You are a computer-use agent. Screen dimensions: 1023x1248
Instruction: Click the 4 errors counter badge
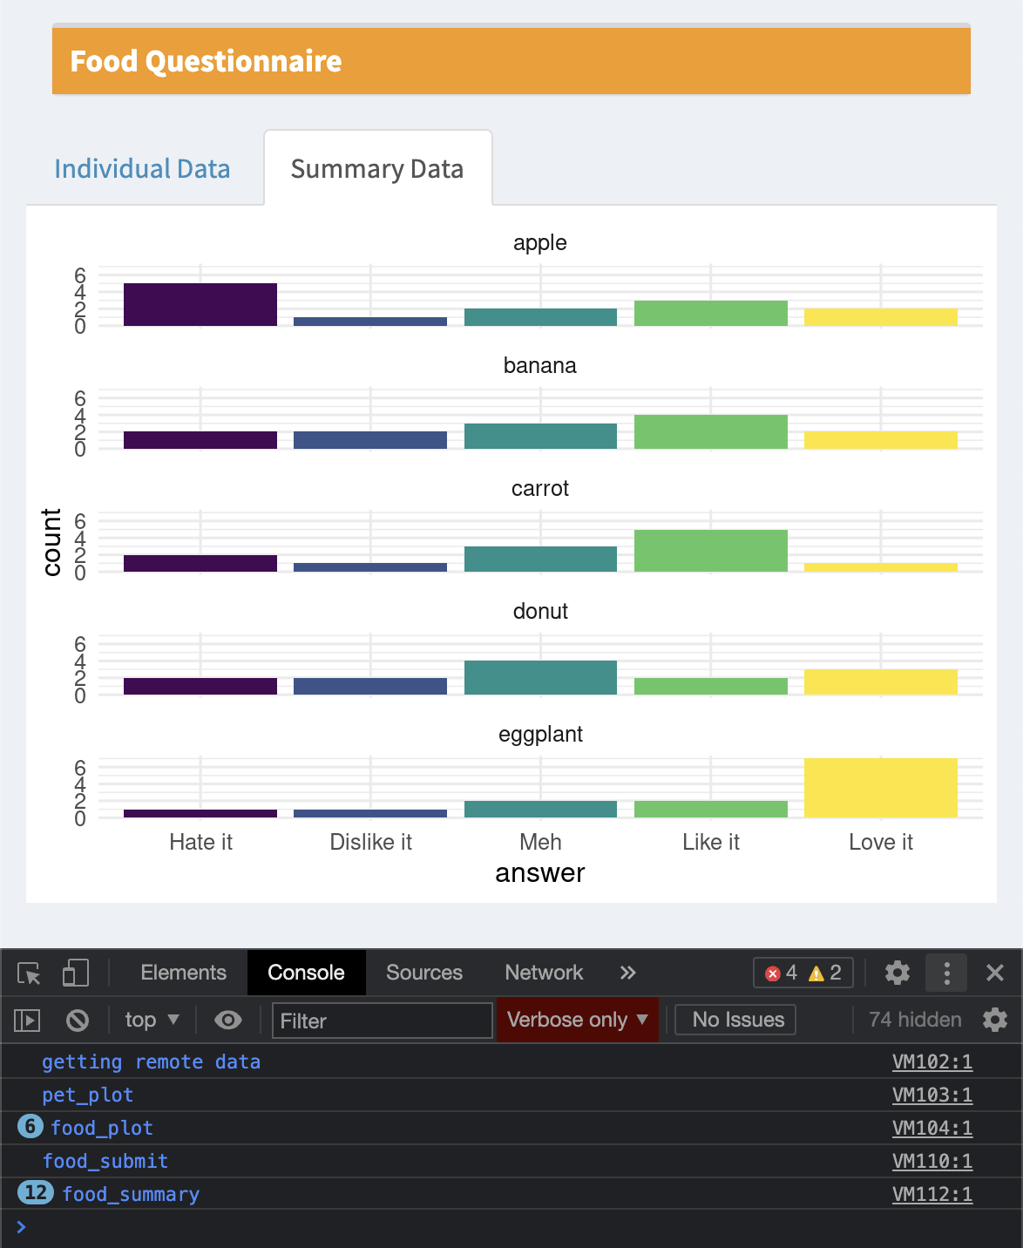tap(782, 973)
